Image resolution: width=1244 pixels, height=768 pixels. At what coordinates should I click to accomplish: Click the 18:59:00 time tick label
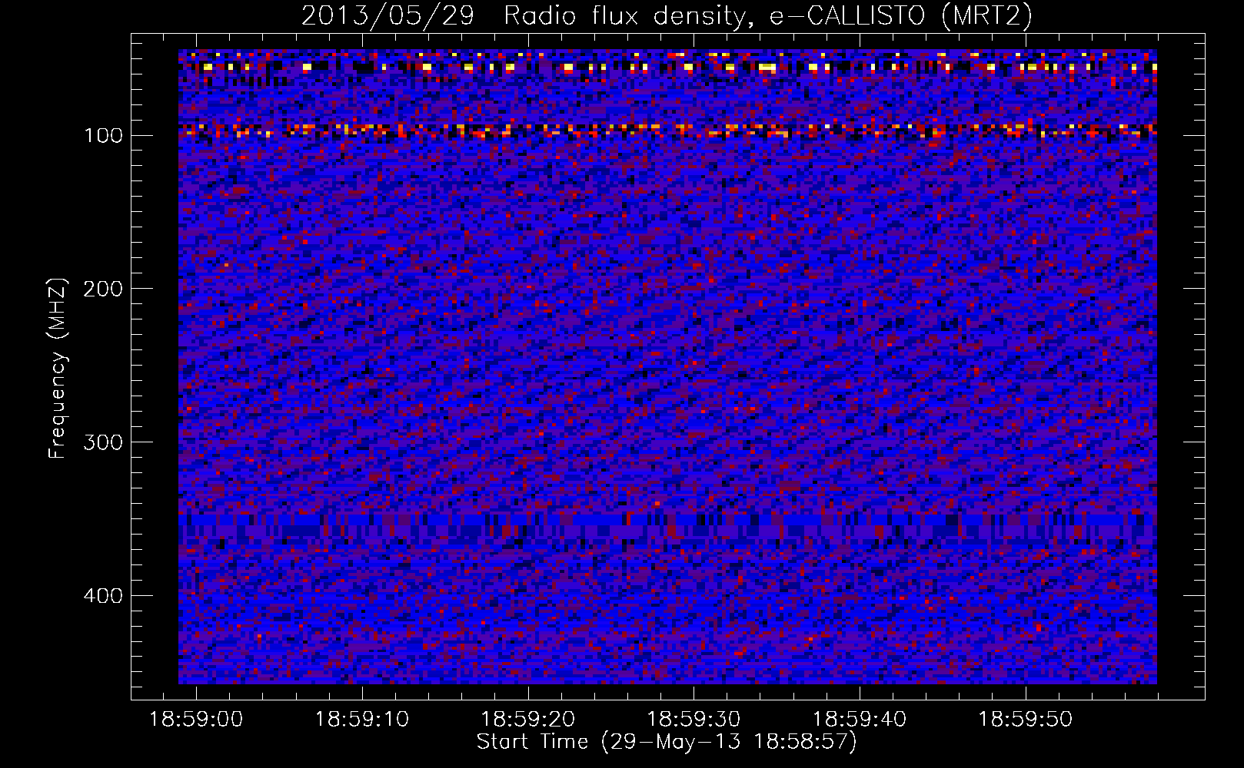click(x=196, y=720)
